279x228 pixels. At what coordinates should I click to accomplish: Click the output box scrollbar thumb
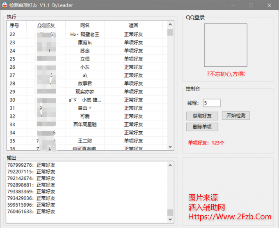170,212
